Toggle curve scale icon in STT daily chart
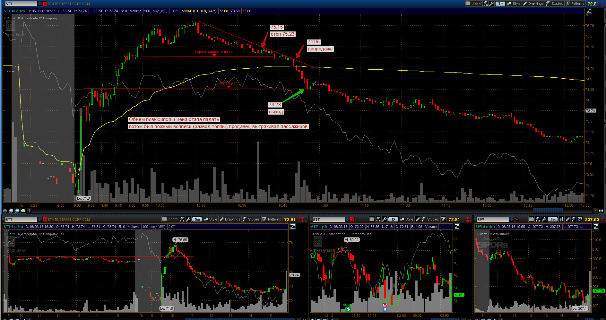Viewport: 606px width, 320px height. tap(457, 227)
